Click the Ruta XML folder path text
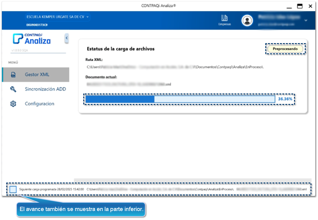 pos(175,67)
